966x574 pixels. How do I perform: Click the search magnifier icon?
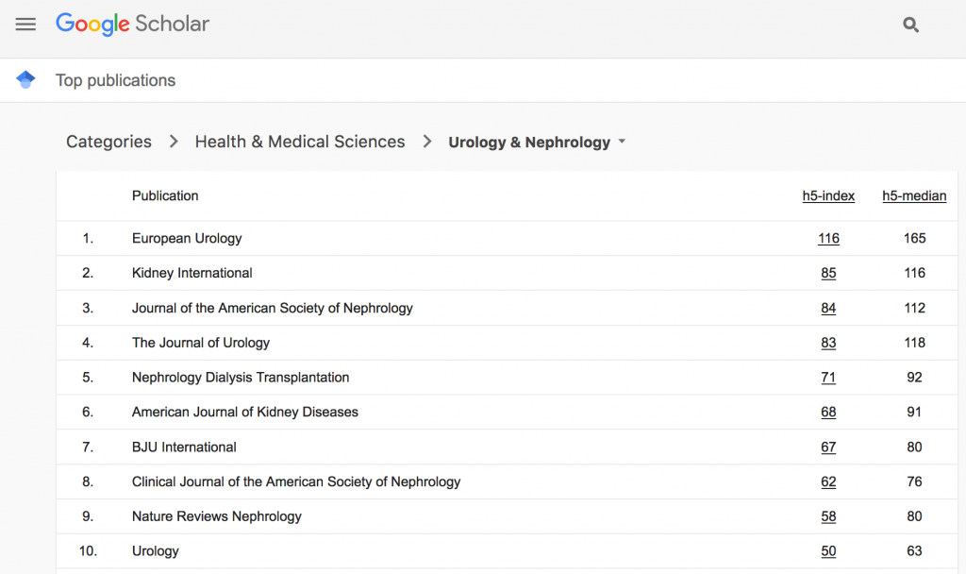pyautogui.click(x=910, y=25)
